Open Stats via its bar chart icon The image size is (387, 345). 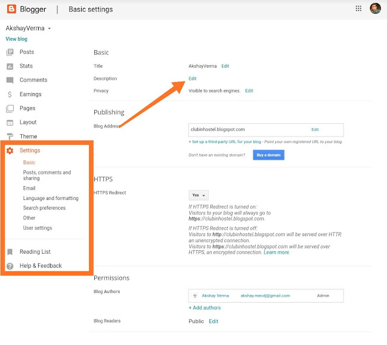[x=10, y=66]
